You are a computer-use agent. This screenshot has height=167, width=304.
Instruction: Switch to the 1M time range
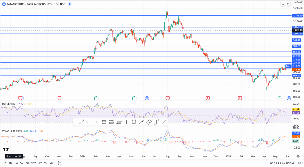[16, 163]
